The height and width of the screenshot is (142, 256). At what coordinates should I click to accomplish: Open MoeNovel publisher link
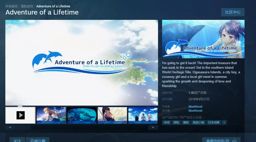point(195,111)
